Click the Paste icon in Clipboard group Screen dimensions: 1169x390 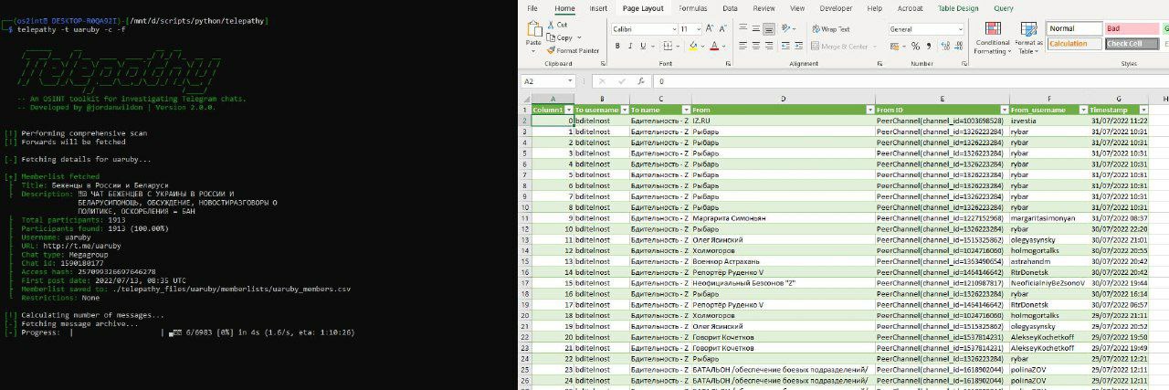pos(532,31)
